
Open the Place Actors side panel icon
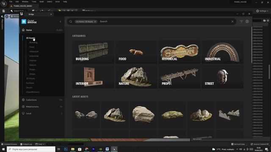[2, 17]
